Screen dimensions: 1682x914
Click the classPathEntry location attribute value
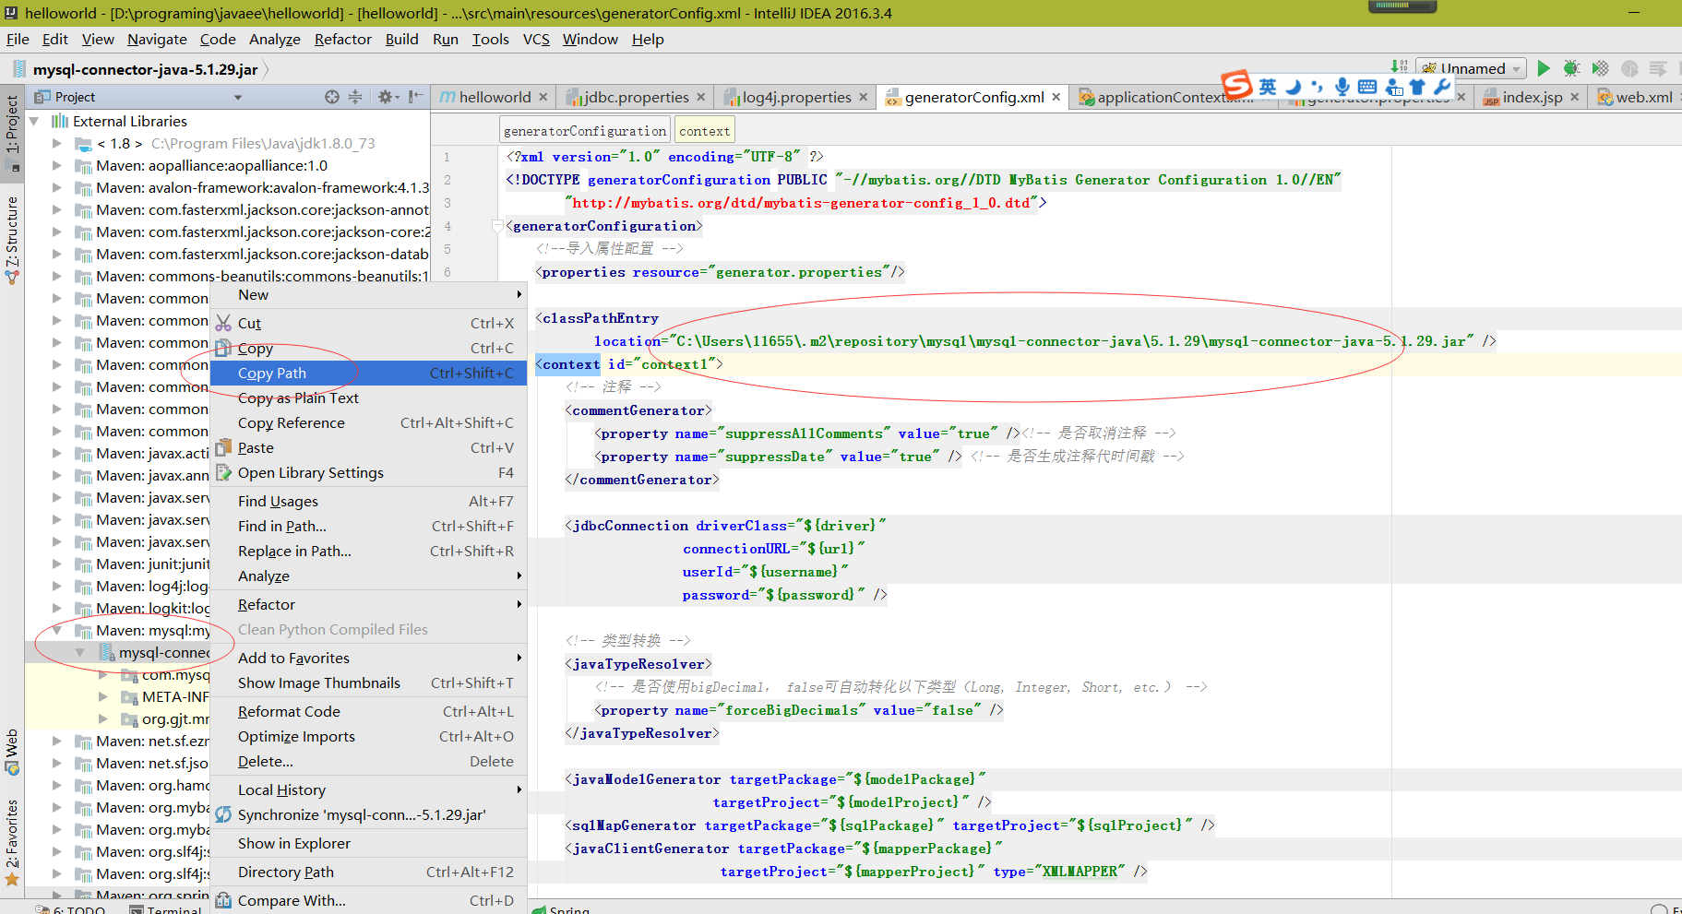(1071, 341)
